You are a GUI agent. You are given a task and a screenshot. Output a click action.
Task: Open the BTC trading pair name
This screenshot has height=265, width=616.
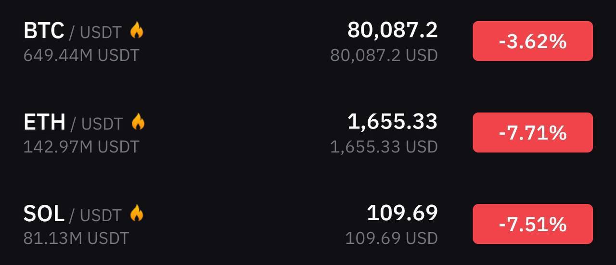click(x=72, y=31)
